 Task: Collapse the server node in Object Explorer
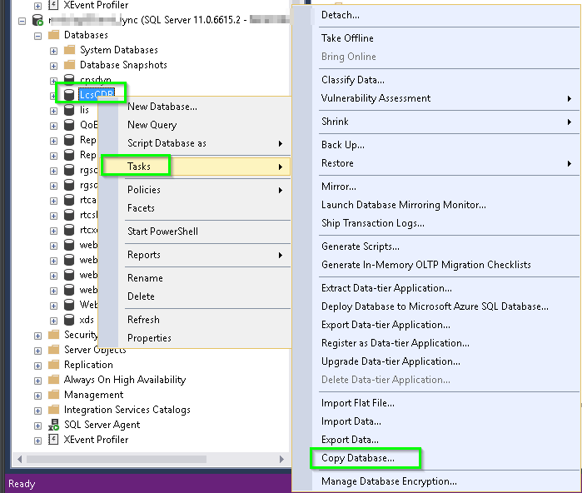click(x=22, y=21)
